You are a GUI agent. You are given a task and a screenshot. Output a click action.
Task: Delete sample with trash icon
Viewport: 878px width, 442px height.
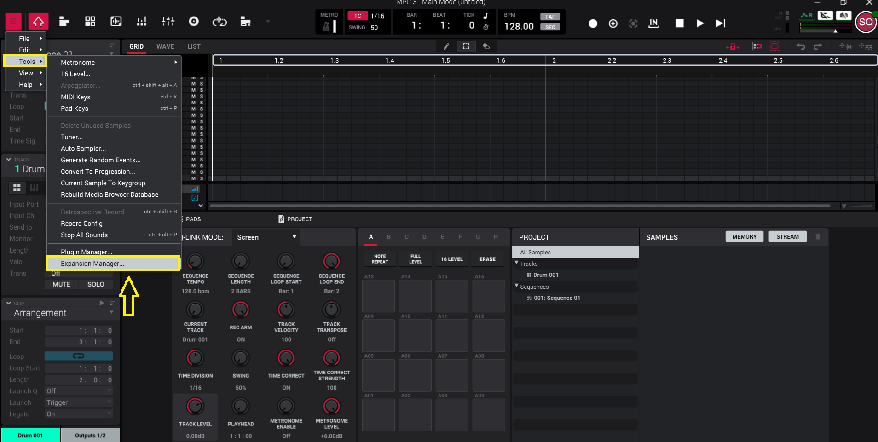tap(818, 237)
